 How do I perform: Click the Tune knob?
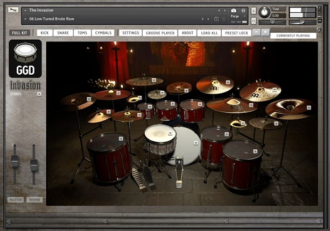tap(264, 12)
